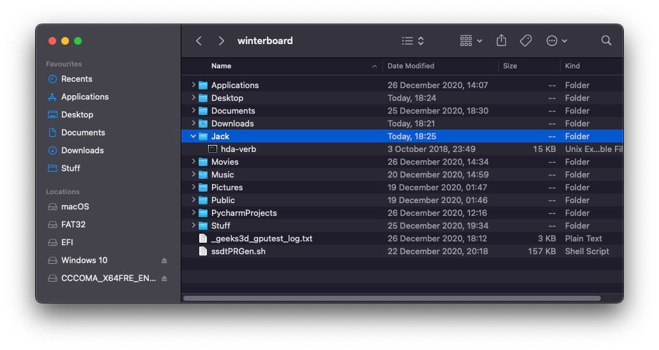Click the Music folder icon
Image resolution: width=659 pixels, height=350 pixels.
[x=203, y=175]
